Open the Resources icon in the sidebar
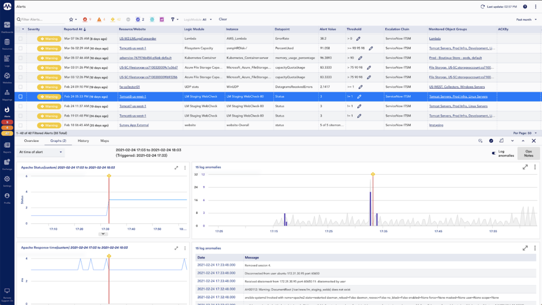This screenshot has width=542, height=305. pyautogui.click(x=7, y=43)
